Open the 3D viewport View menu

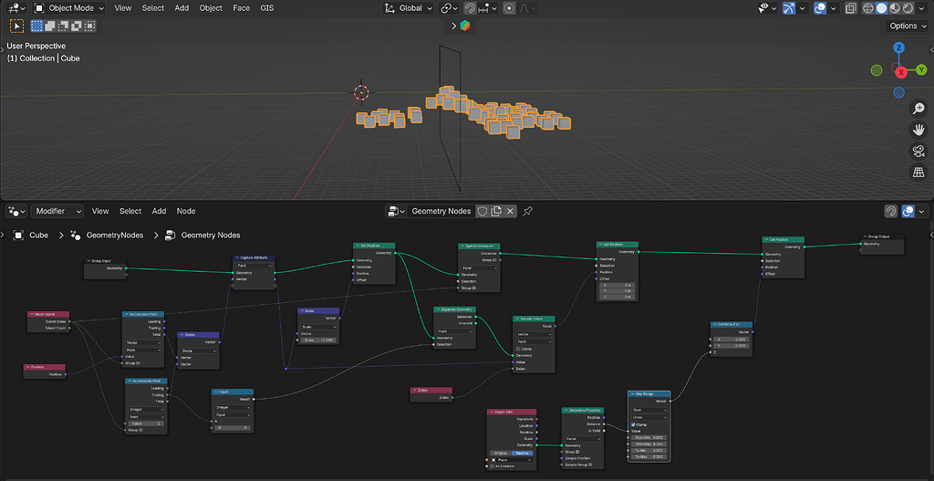click(x=123, y=8)
